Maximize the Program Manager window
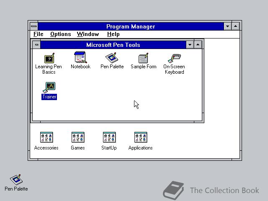The image size is (268, 201). [x=235, y=26]
